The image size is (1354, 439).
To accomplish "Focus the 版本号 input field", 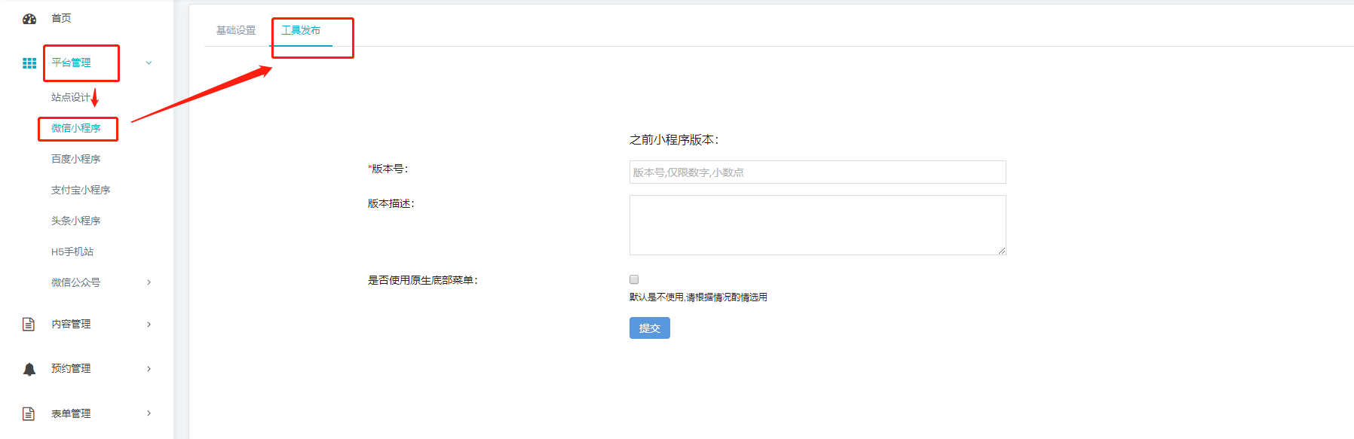I will pyautogui.click(x=818, y=172).
